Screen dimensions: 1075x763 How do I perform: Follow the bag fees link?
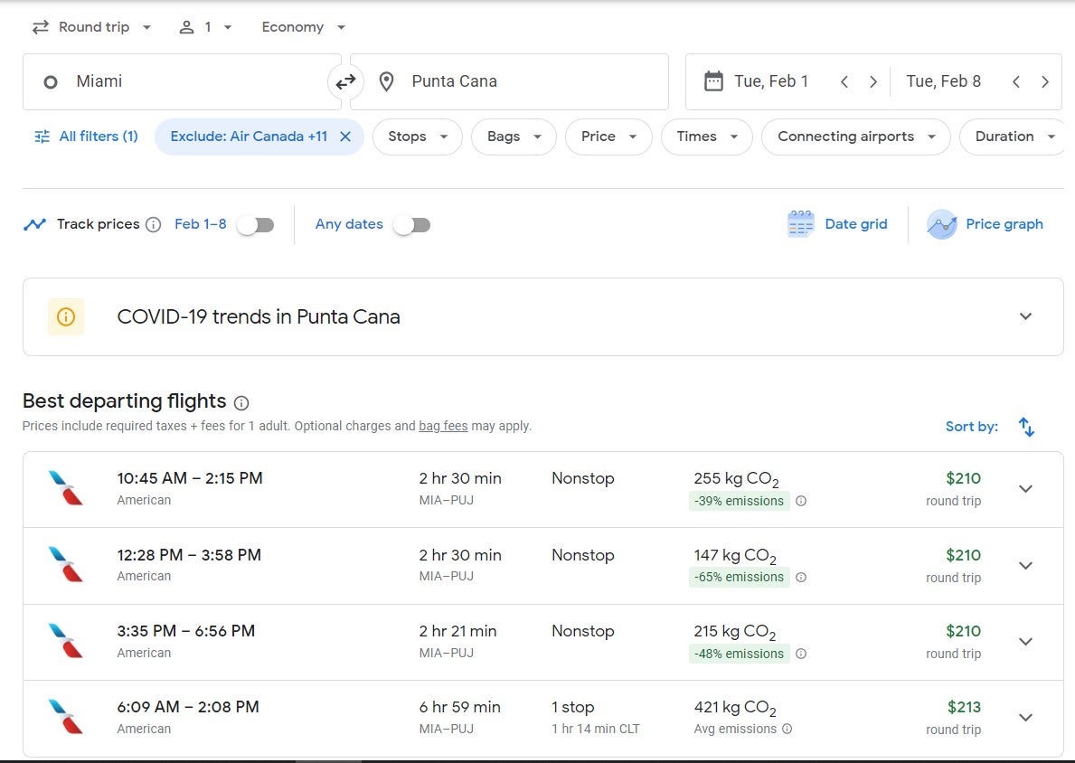tap(443, 426)
